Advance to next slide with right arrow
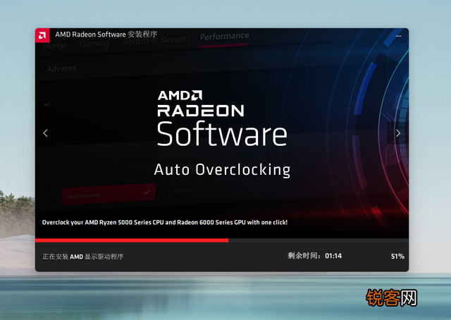Viewport: 451px width, 320px height. pos(398,133)
